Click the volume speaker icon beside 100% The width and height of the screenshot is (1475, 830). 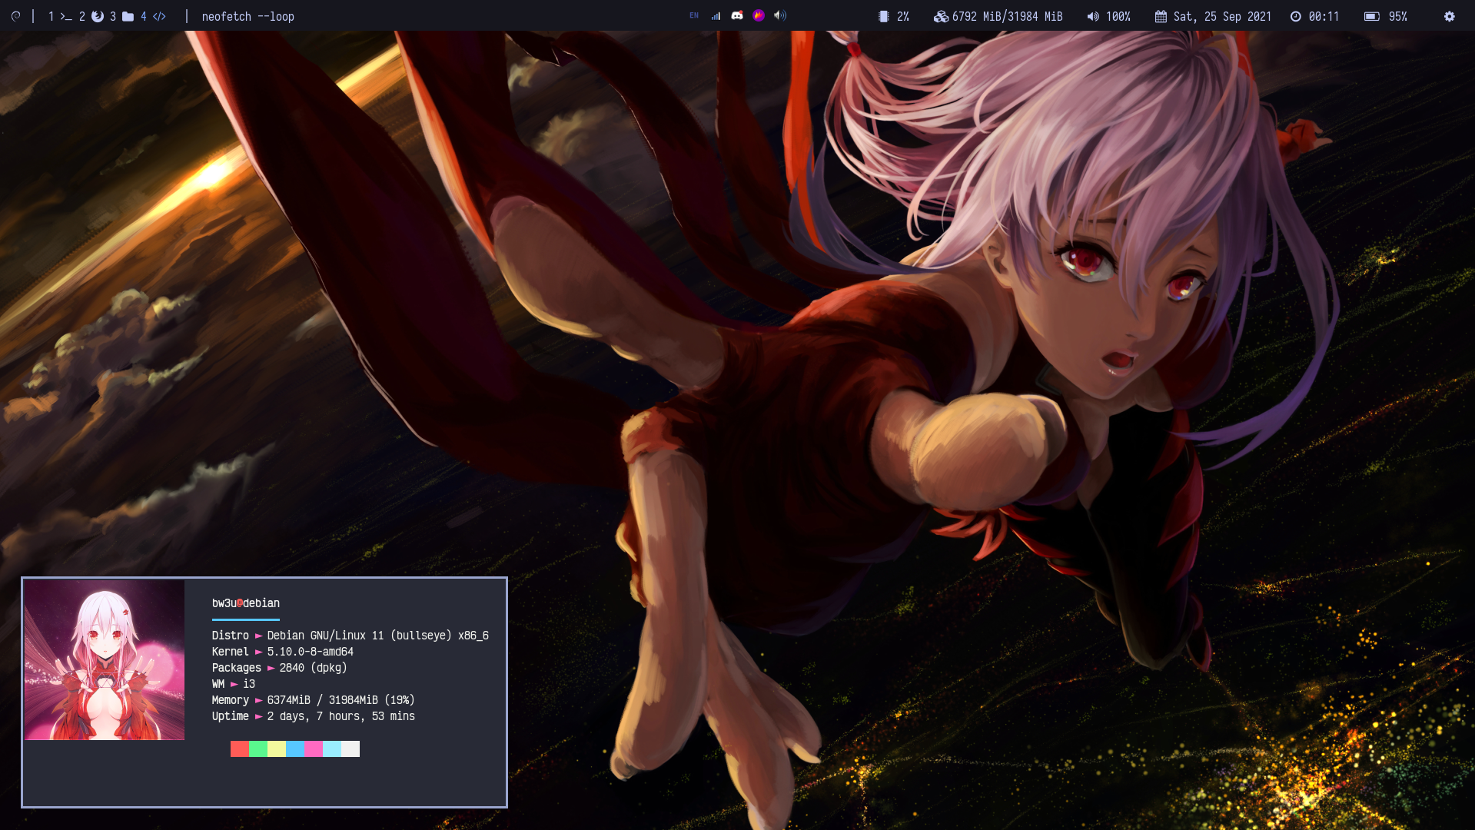(x=1093, y=16)
